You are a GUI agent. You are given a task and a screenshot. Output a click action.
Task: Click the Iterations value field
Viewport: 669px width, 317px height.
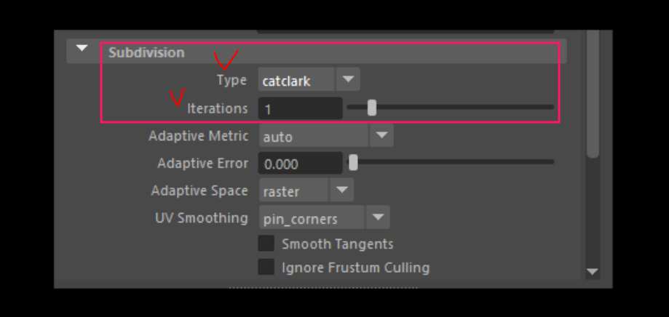tap(300, 108)
